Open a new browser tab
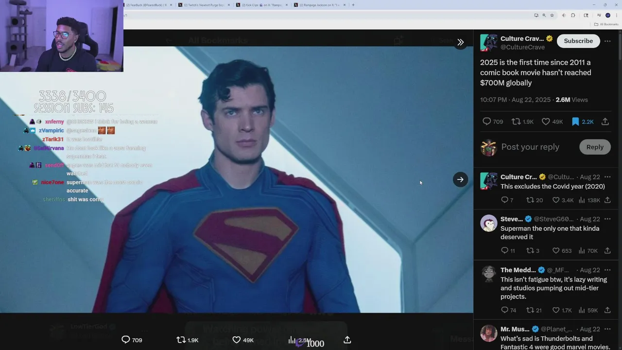This screenshot has width=622, height=350. coord(353,5)
